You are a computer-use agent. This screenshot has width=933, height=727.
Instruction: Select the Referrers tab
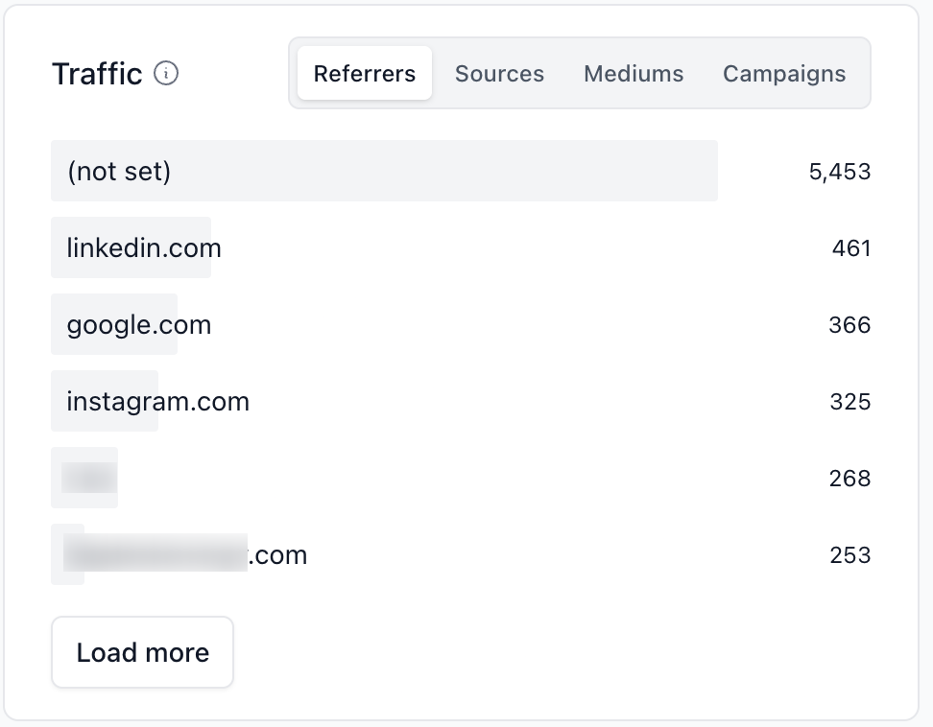point(365,74)
